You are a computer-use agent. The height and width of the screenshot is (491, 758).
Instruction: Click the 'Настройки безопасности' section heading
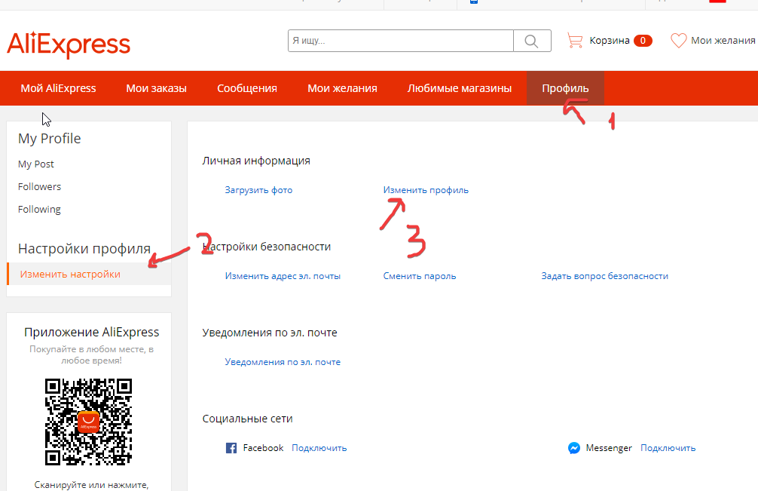(x=267, y=247)
